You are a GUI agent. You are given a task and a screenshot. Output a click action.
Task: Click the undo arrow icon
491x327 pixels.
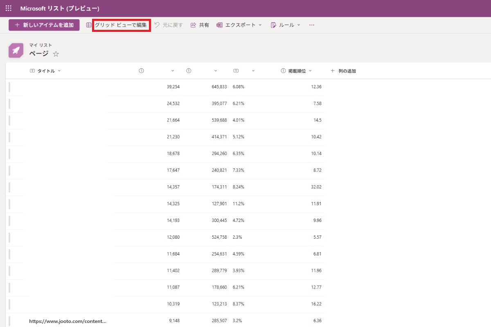(x=157, y=25)
